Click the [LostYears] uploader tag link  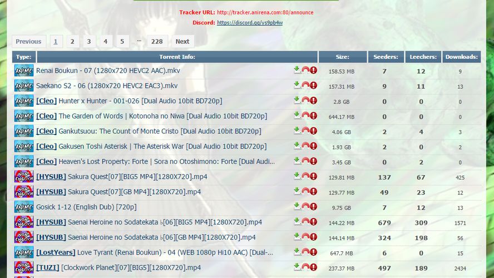coord(56,252)
